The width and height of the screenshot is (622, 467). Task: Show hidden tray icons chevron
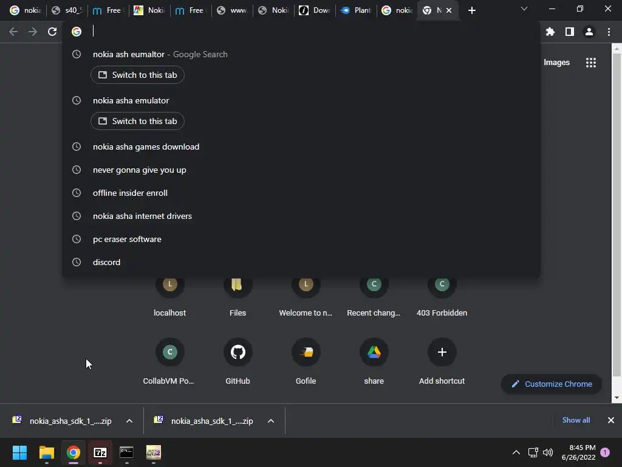[516, 452]
